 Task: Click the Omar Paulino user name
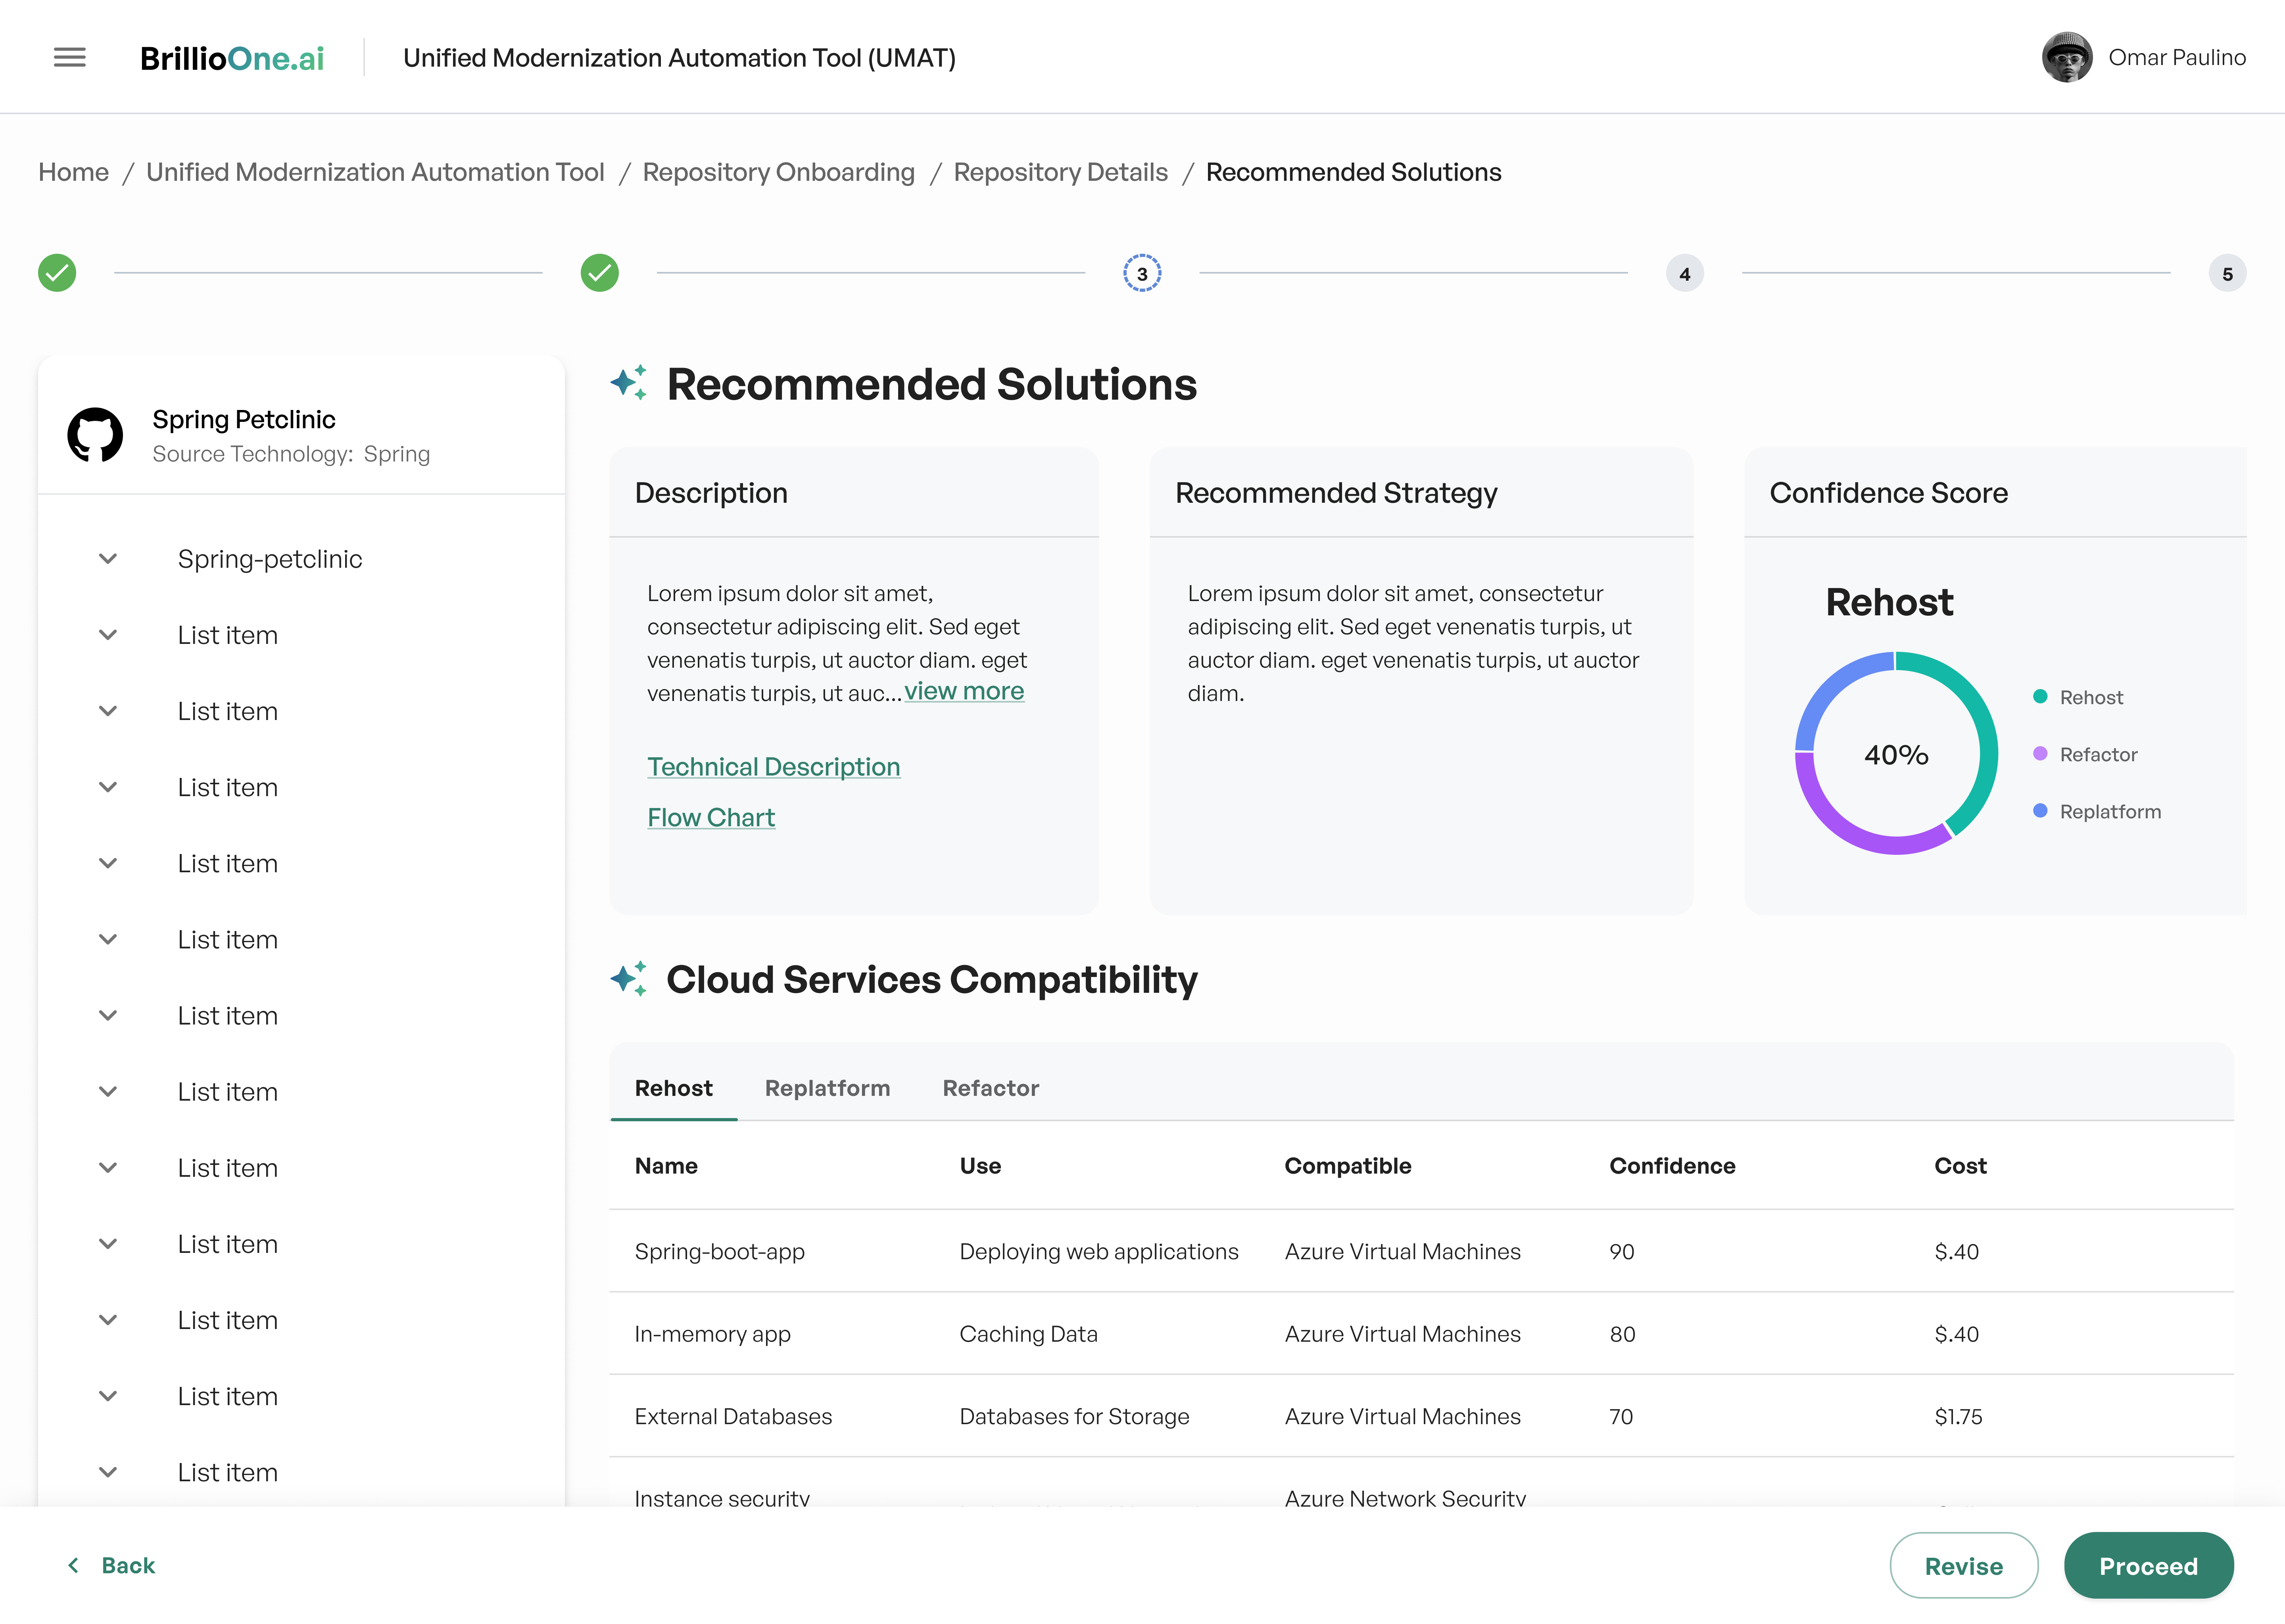click(2177, 58)
